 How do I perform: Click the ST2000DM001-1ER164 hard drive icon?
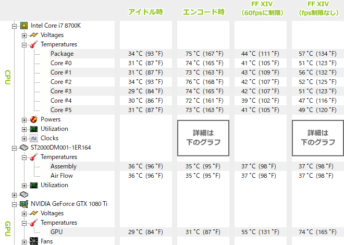coord(24,148)
